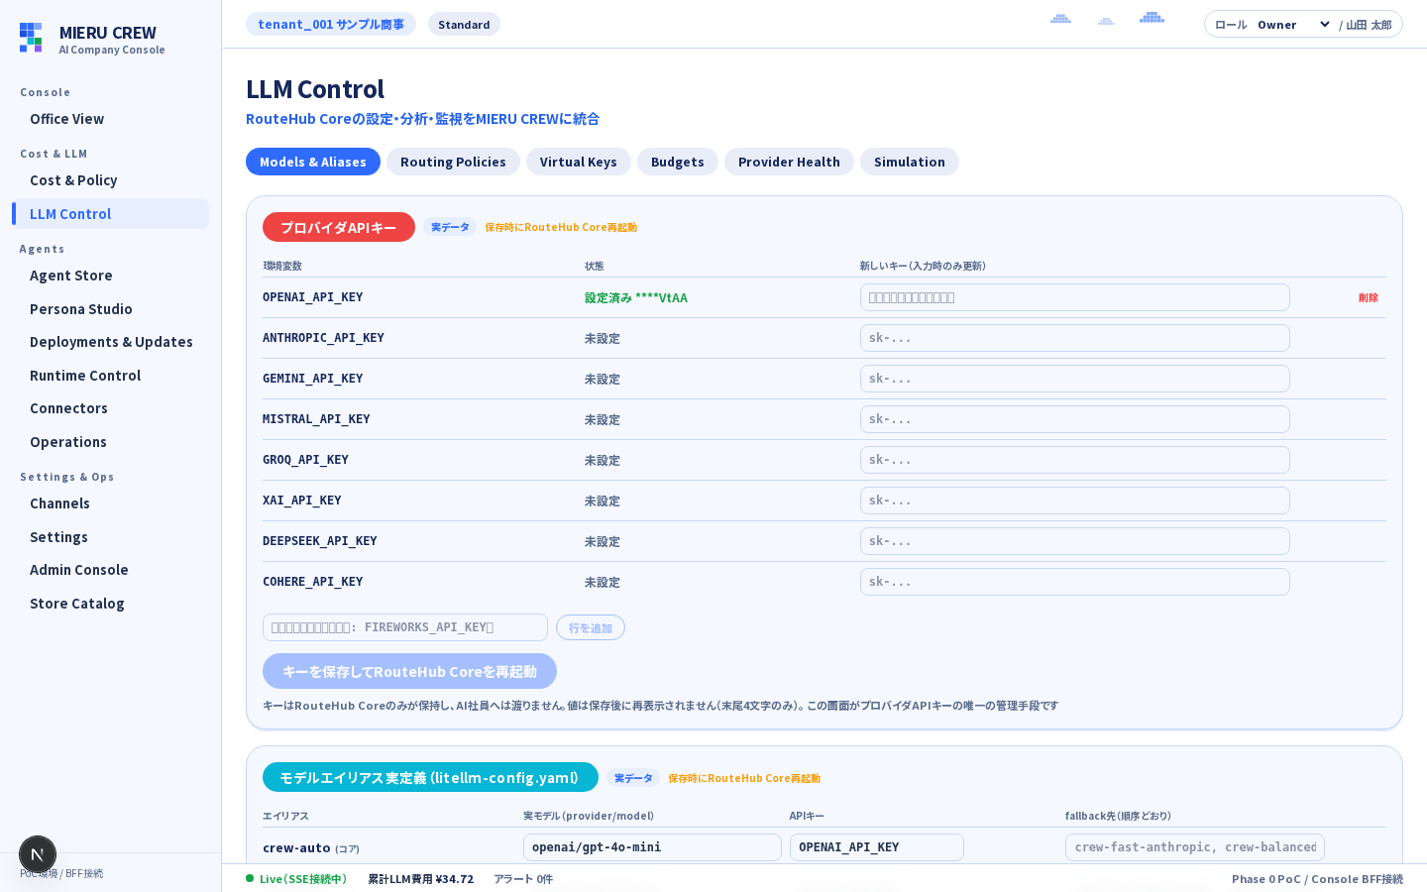Open the Connectors page
The height and width of the screenshot is (892, 1427).
[x=111, y=408]
